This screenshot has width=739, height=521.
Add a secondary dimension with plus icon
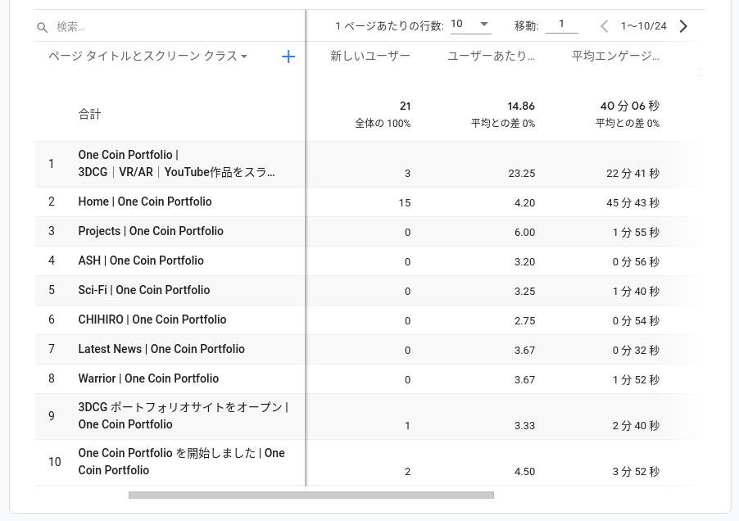coord(288,57)
